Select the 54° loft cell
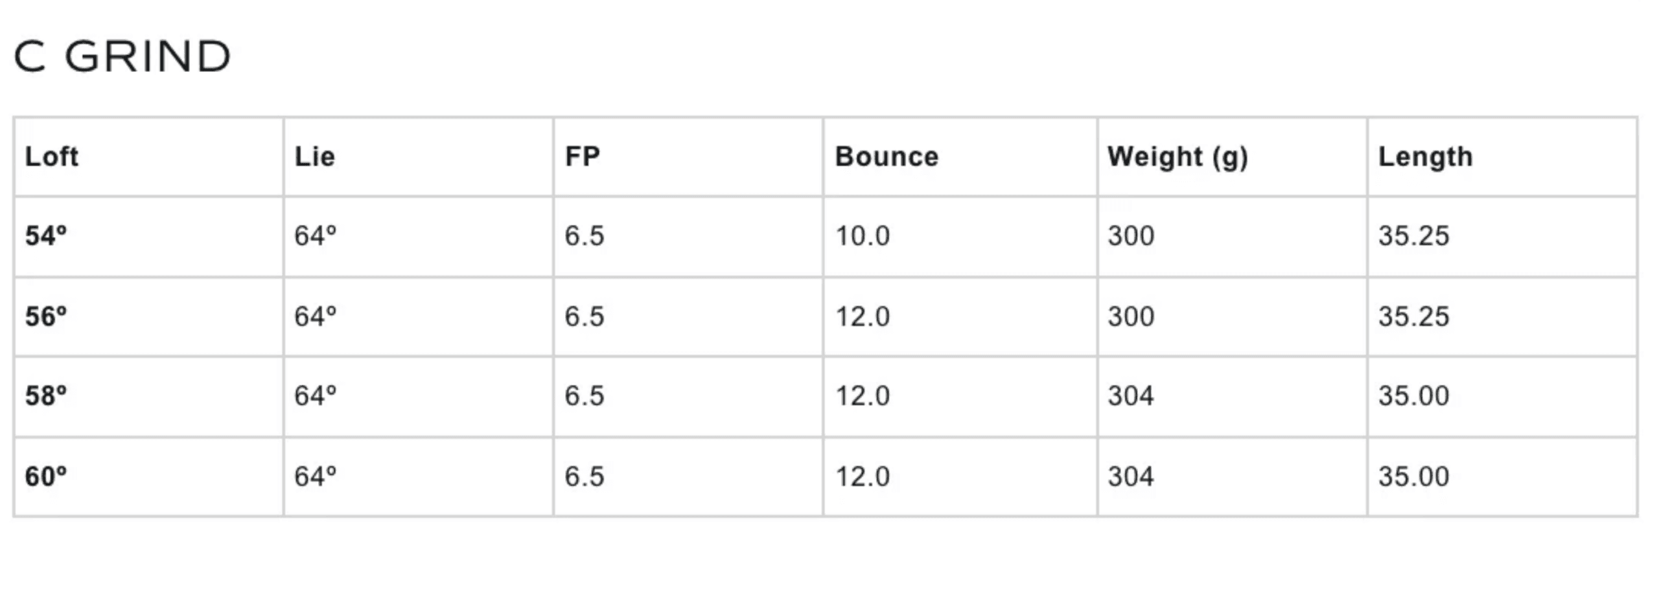 [46, 236]
